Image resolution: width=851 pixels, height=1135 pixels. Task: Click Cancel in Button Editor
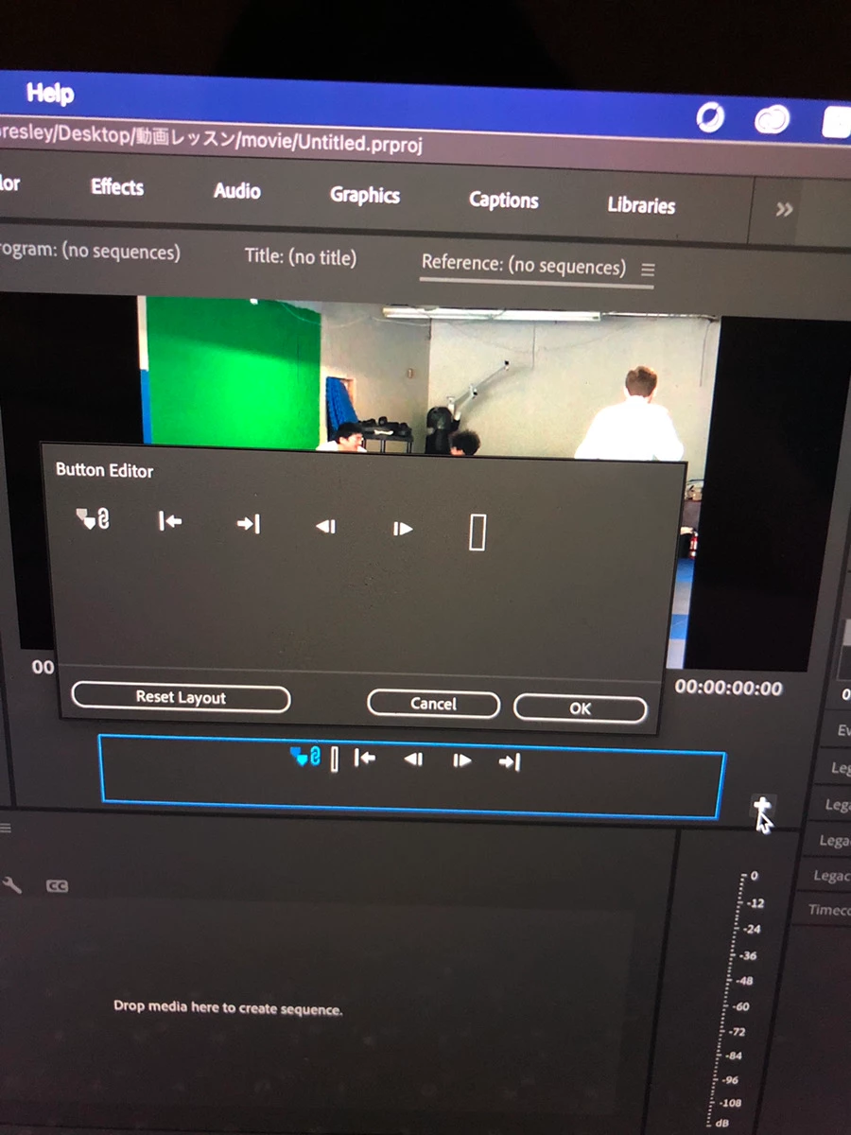433,704
